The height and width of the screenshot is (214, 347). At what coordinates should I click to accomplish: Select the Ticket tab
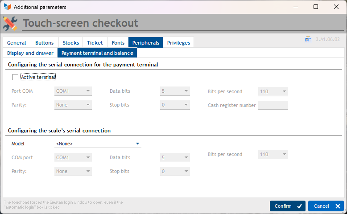point(95,43)
